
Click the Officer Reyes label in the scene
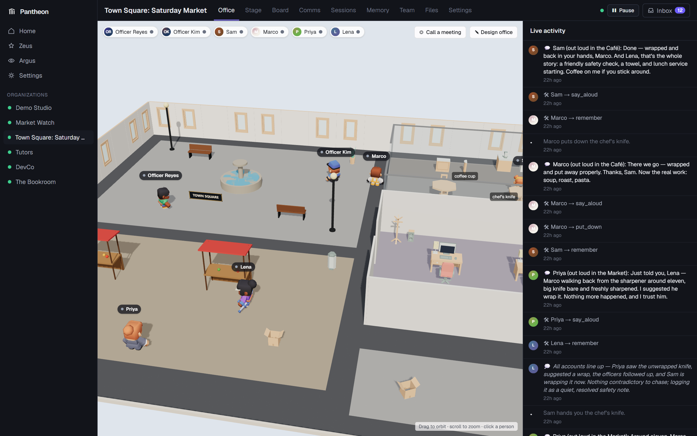161,175
